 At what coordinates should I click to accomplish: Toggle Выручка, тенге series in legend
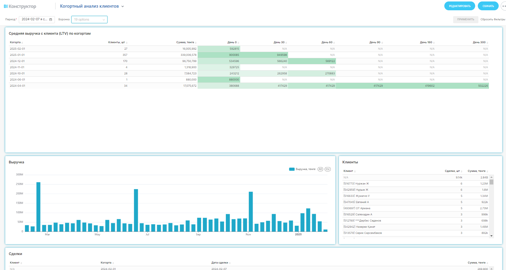tap(302, 169)
